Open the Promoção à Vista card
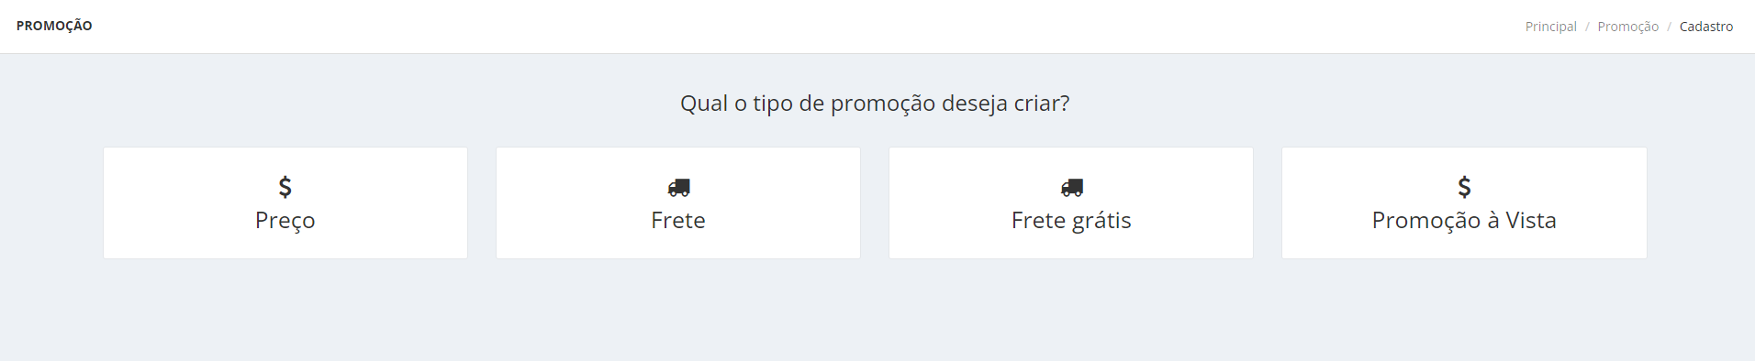 coord(1464,202)
